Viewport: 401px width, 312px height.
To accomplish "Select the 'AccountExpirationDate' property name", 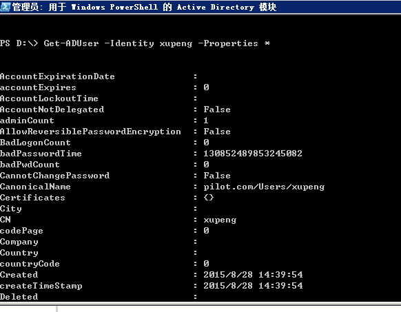I will 57,76.
